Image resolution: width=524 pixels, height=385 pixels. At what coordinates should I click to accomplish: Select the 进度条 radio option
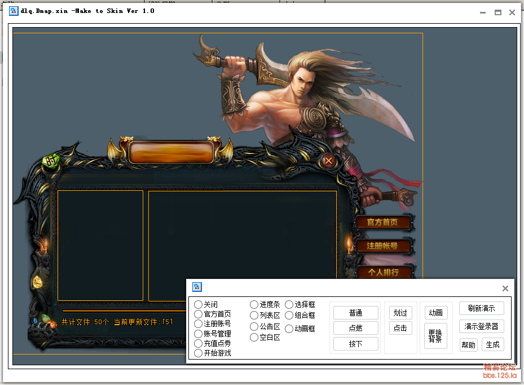coord(254,305)
